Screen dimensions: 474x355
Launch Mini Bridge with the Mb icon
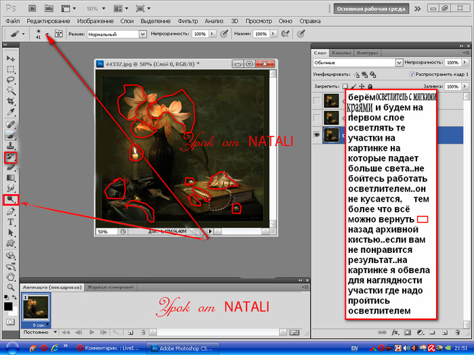(x=49, y=8)
